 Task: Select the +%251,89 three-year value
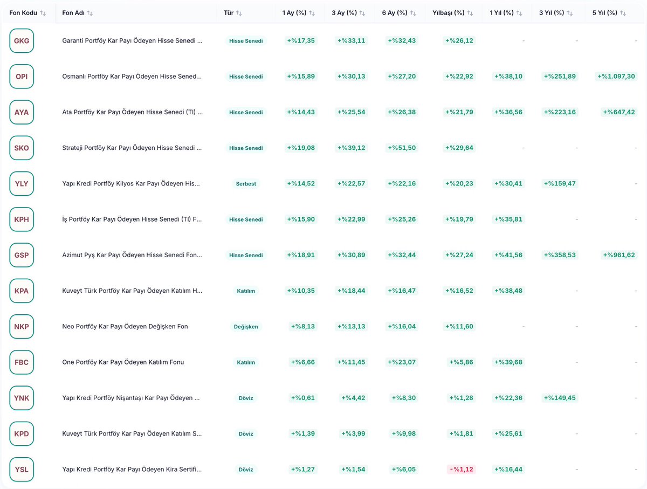pos(560,77)
